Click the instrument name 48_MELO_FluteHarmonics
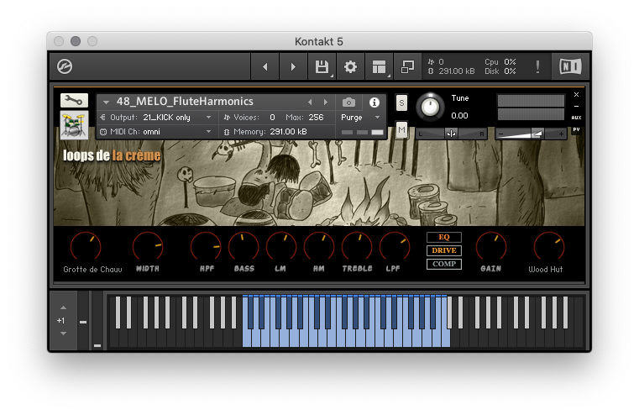Viewport: 639px width, 415px height. click(x=185, y=102)
